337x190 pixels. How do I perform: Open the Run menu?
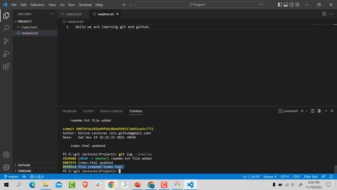tap(72, 5)
